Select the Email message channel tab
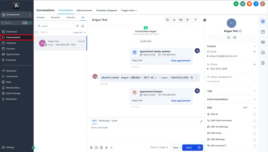This screenshot has width=268, height=152. tap(114, 120)
